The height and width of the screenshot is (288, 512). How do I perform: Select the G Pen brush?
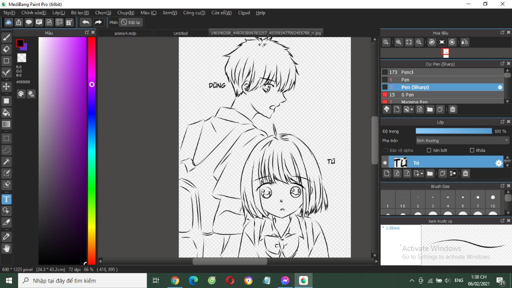point(442,94)
